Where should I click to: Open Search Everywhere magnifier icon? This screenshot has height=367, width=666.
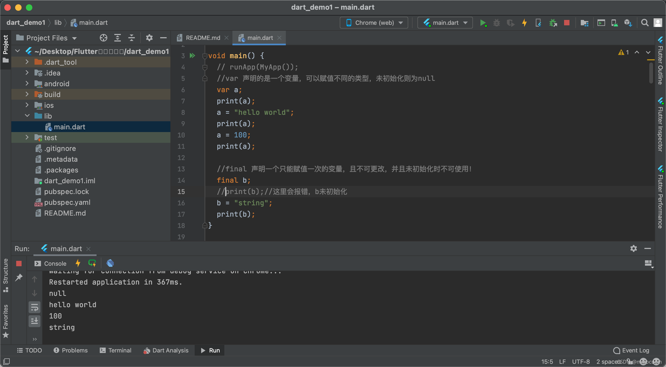645,23
